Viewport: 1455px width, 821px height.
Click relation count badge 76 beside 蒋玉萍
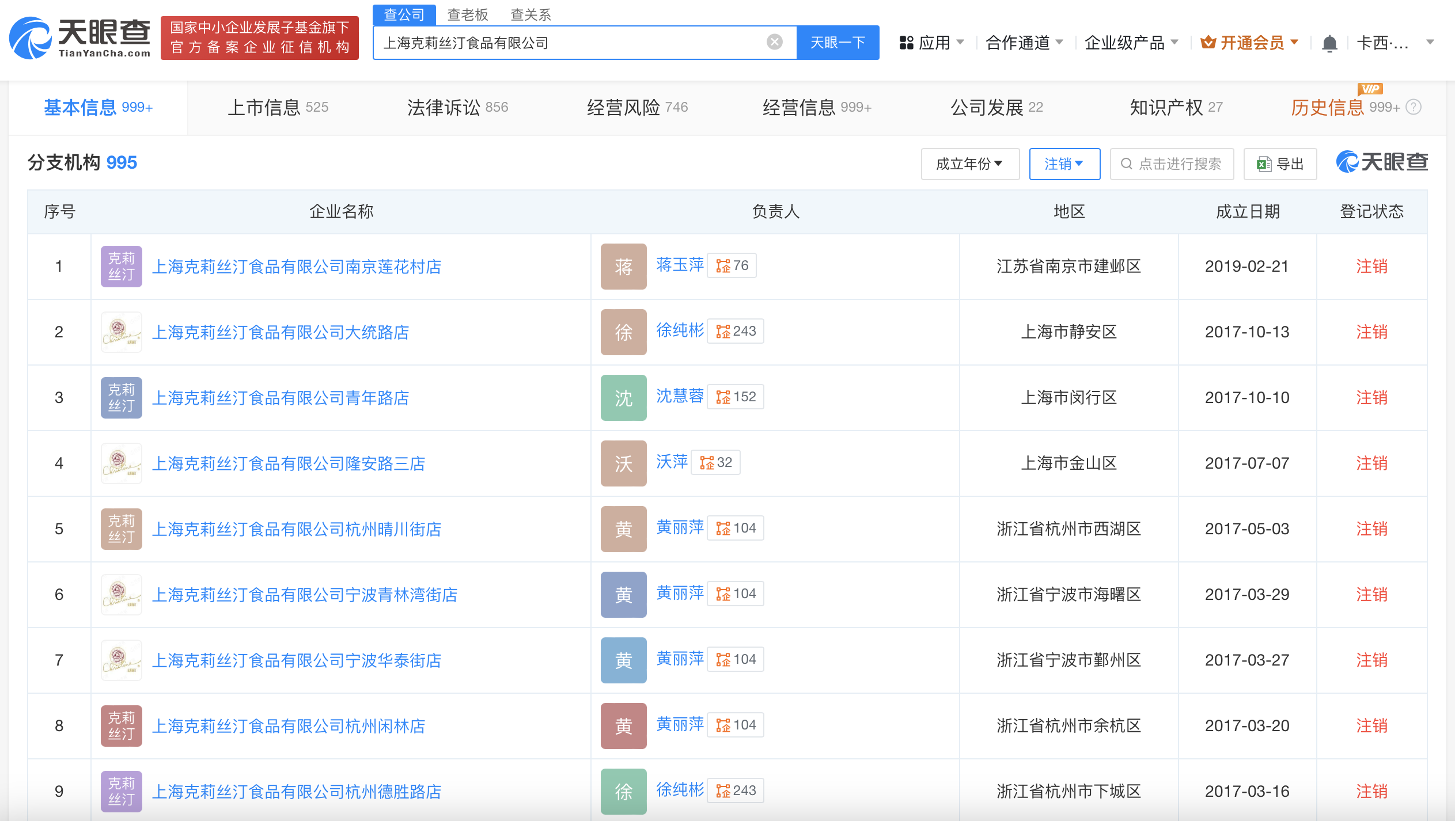tap(732, 265)
